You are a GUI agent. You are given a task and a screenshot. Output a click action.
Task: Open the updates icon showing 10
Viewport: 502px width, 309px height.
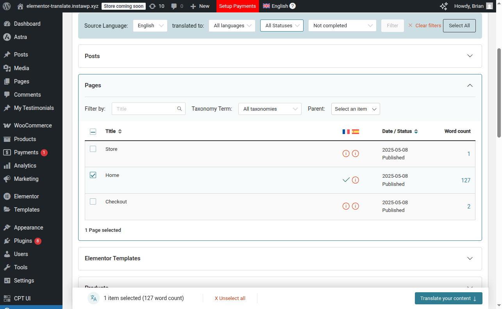click(156, 6)
